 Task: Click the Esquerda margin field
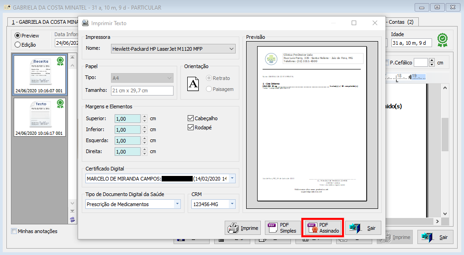pyautogui.click(x=127, y=140)
